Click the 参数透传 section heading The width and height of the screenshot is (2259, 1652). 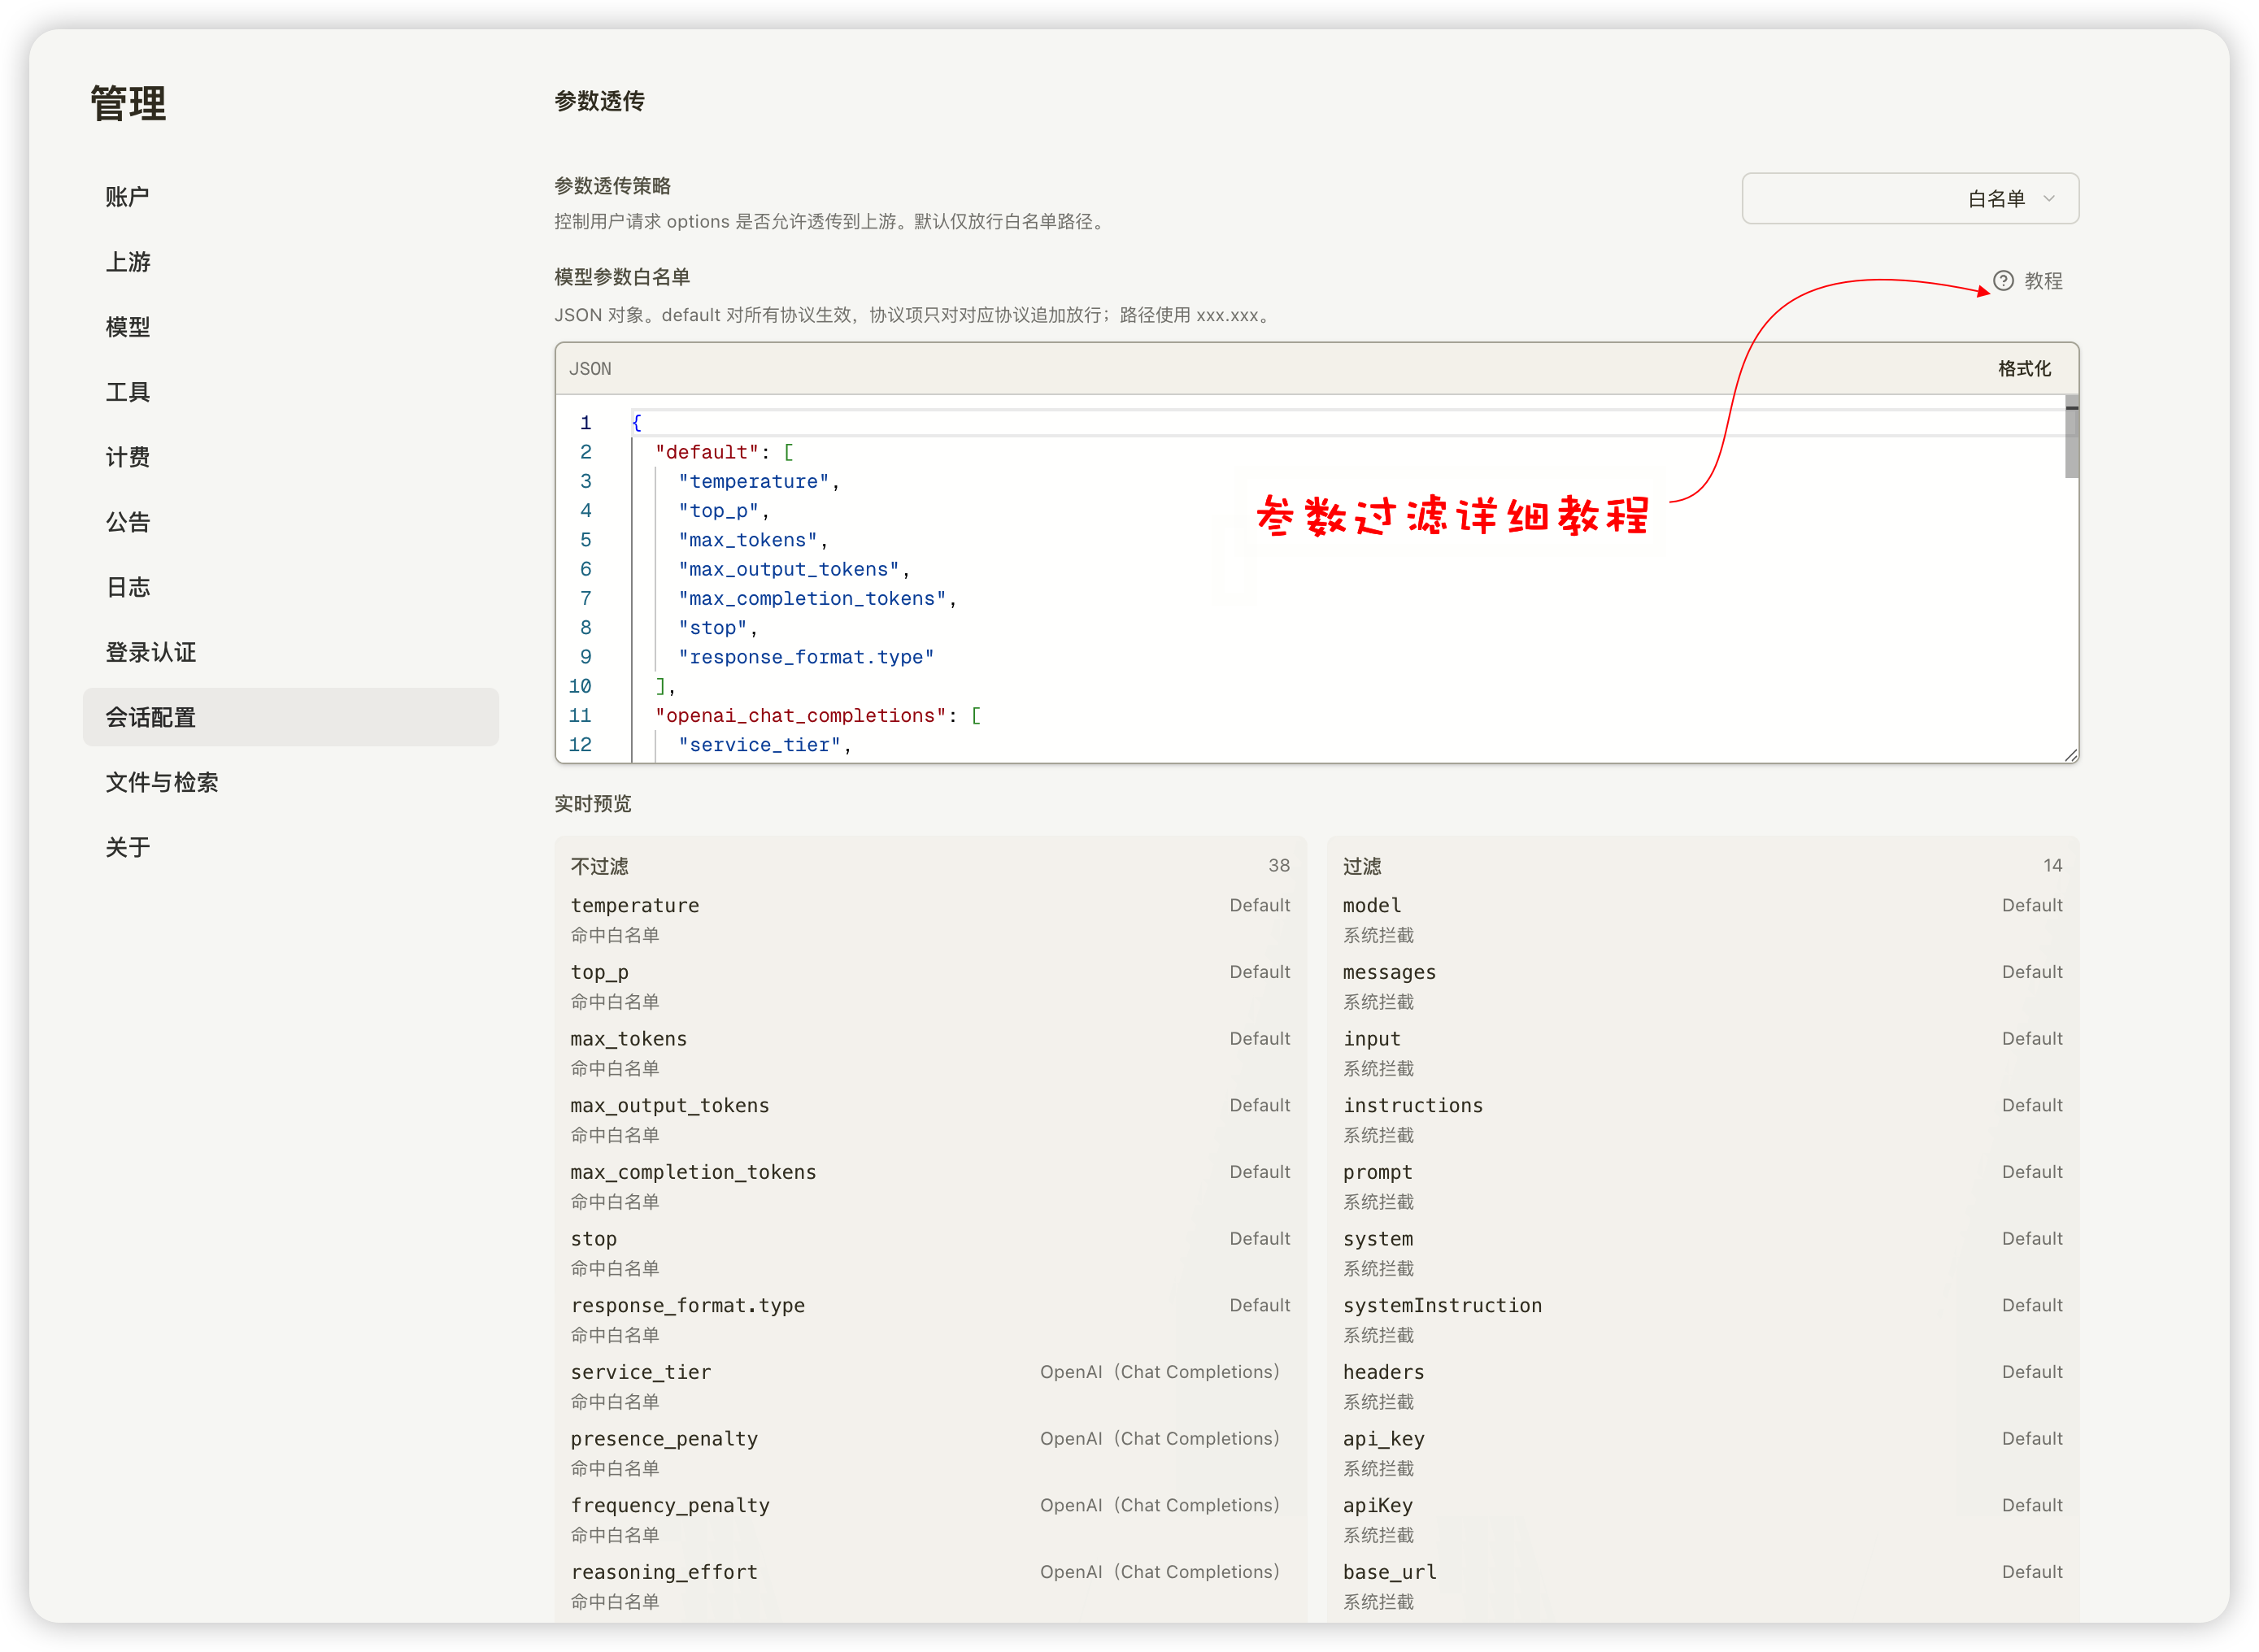[599, 101]
